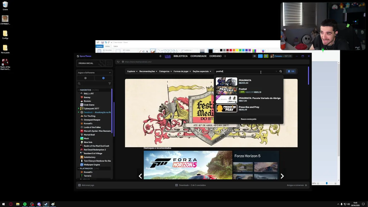Focus the library game search field

coord(93,84)
